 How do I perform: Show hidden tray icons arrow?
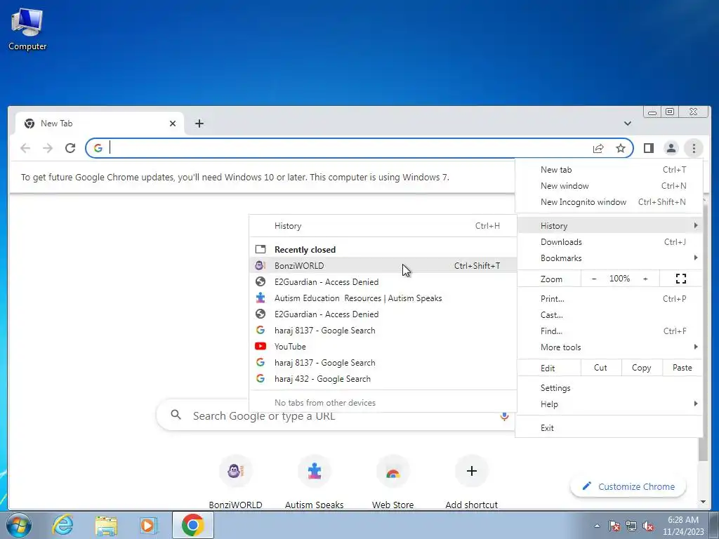[597, 526]
